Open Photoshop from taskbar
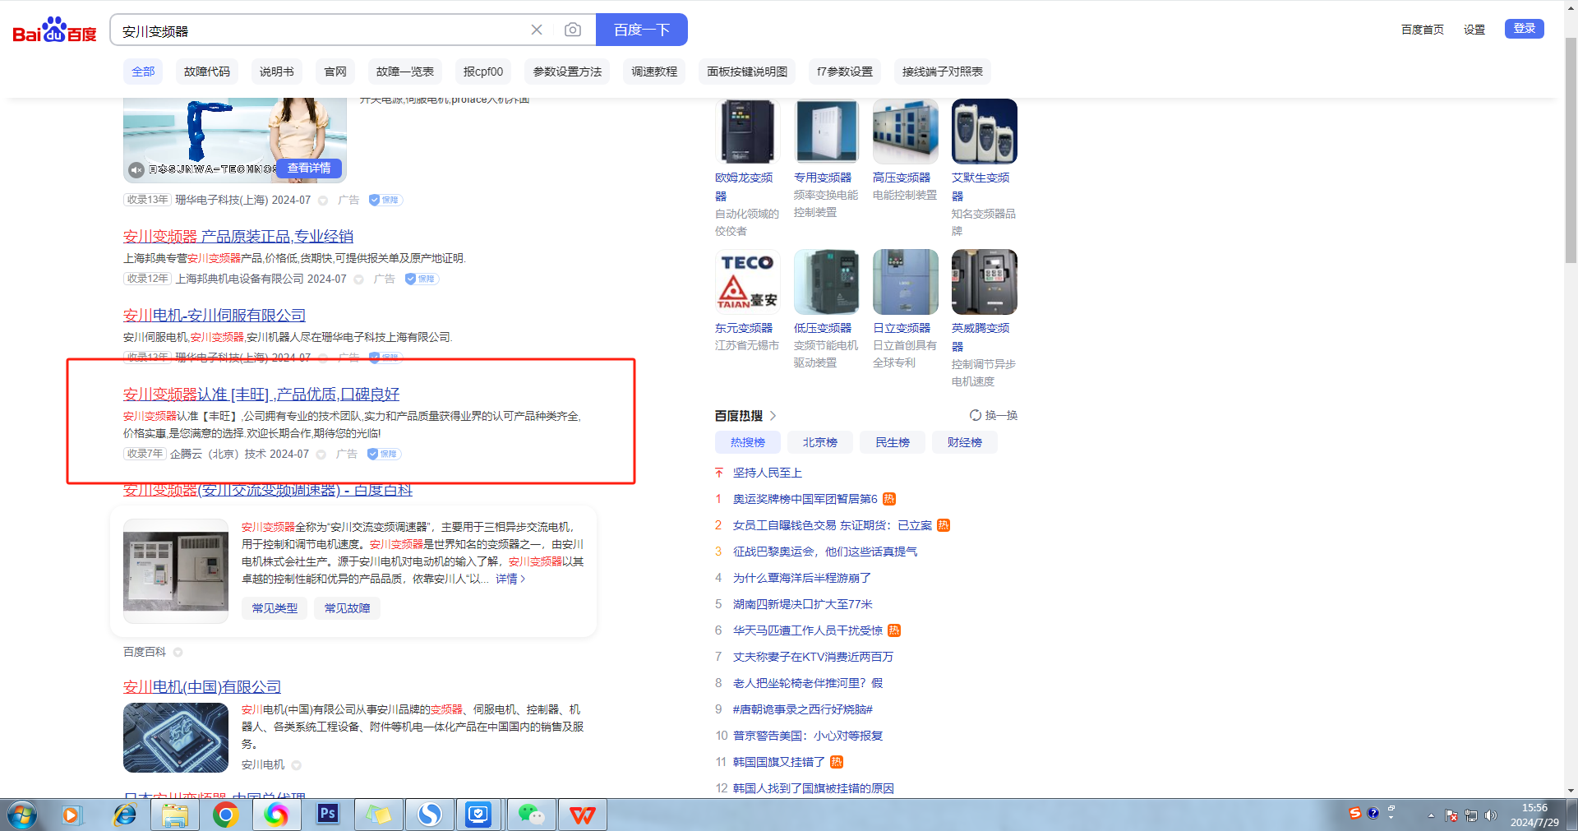This screenshot has height=831, width=1578. click(x=327, y=815)
